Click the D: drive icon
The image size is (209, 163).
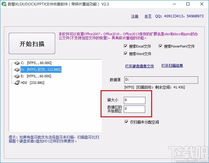pyautogui.click(x=17, y=69)
